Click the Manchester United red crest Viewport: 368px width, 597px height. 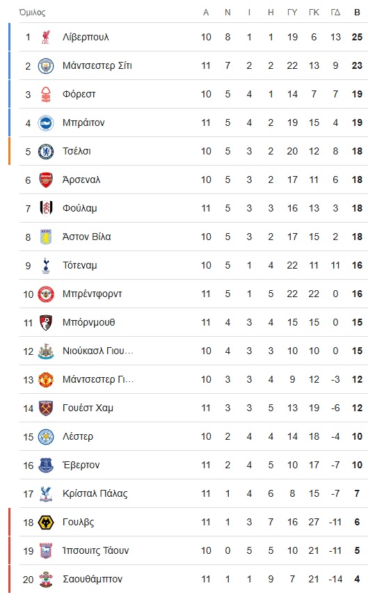[46, 380]
